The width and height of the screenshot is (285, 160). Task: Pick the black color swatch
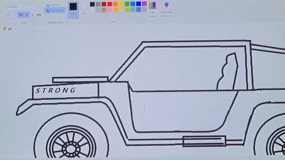click(x=92, y=4)
